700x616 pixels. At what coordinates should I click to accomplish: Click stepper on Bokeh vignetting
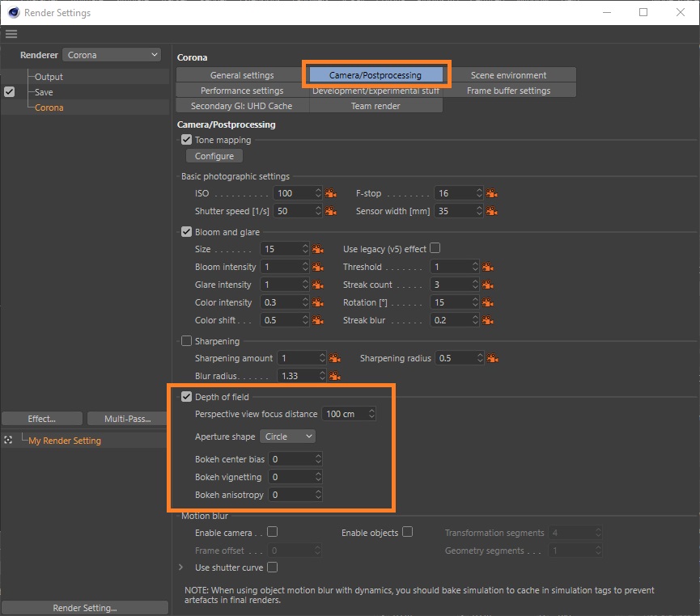click(x=318, y=477)
